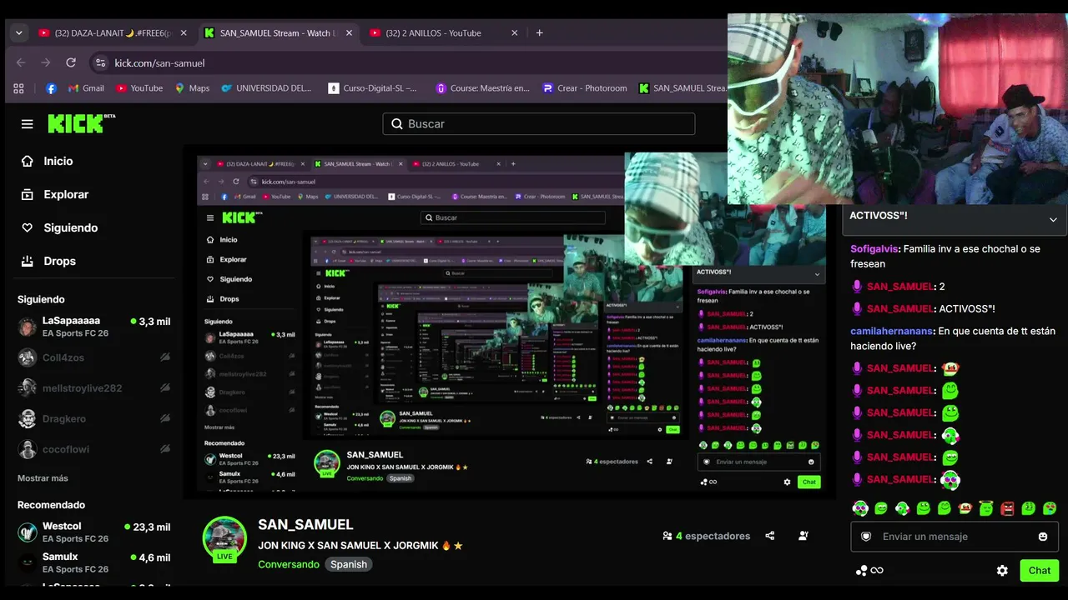Open the emoji picker in chat input
The height and width of the screenshot is (600, 1068).
pyautogui.click(x=1043, y=537)
